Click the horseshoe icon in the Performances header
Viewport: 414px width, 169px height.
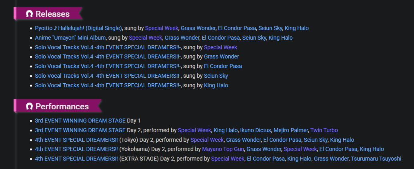tap(29, 107)
